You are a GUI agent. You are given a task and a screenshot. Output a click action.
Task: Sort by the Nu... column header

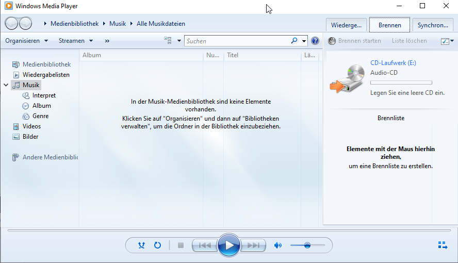pyautogui.click(x=213, y=55)
